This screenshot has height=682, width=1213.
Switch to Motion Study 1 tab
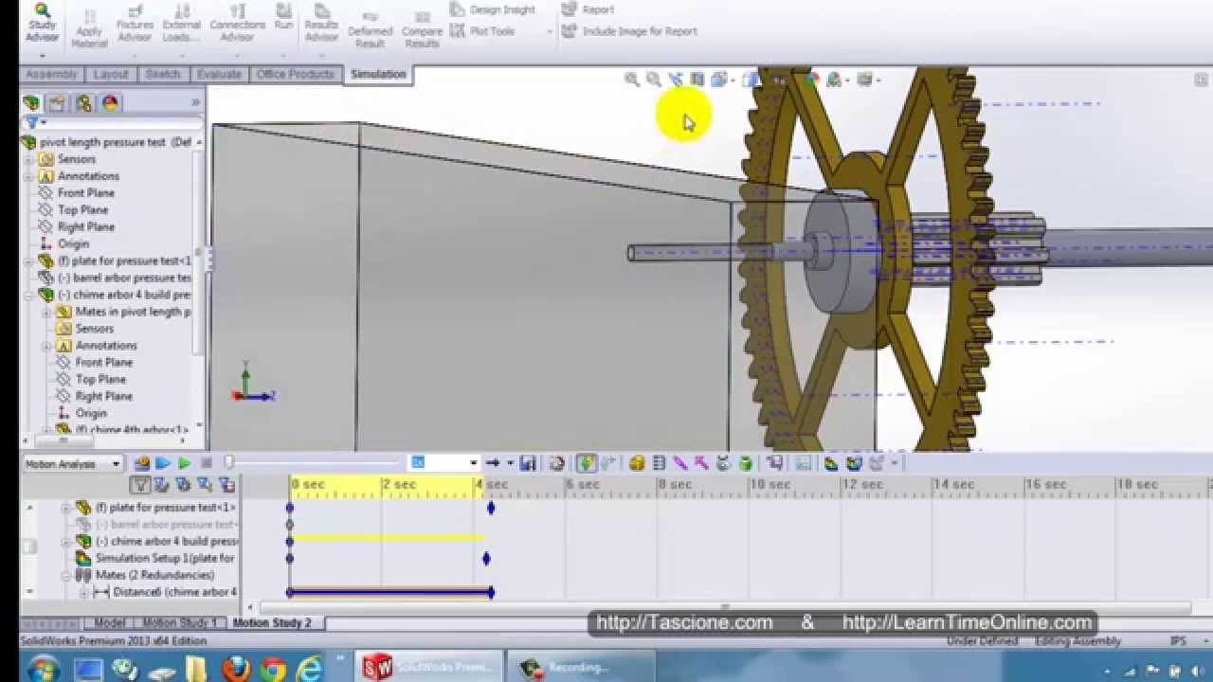pos(180,623)
